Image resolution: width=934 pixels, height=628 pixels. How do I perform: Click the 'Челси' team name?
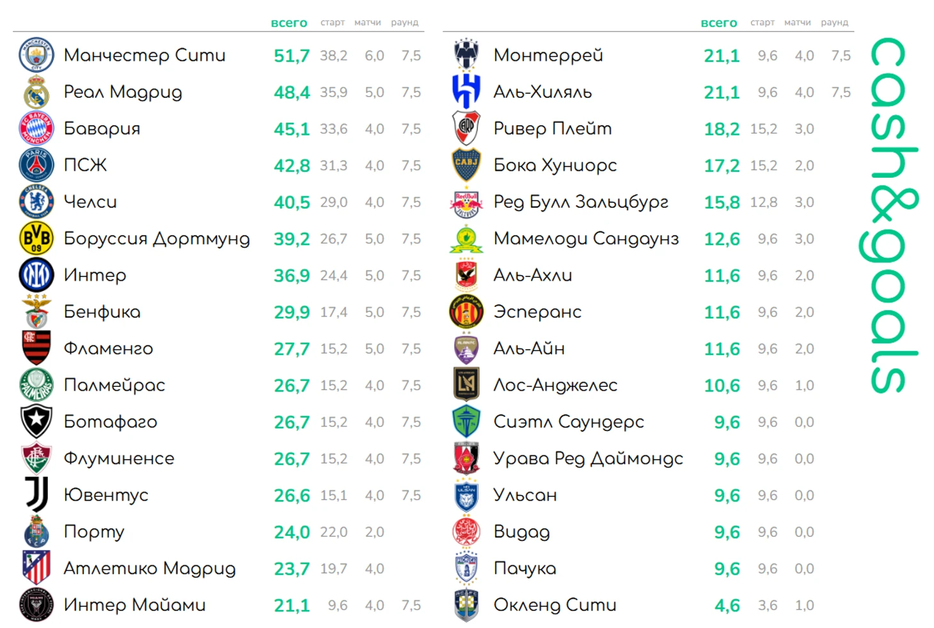[x=90, y=202]
